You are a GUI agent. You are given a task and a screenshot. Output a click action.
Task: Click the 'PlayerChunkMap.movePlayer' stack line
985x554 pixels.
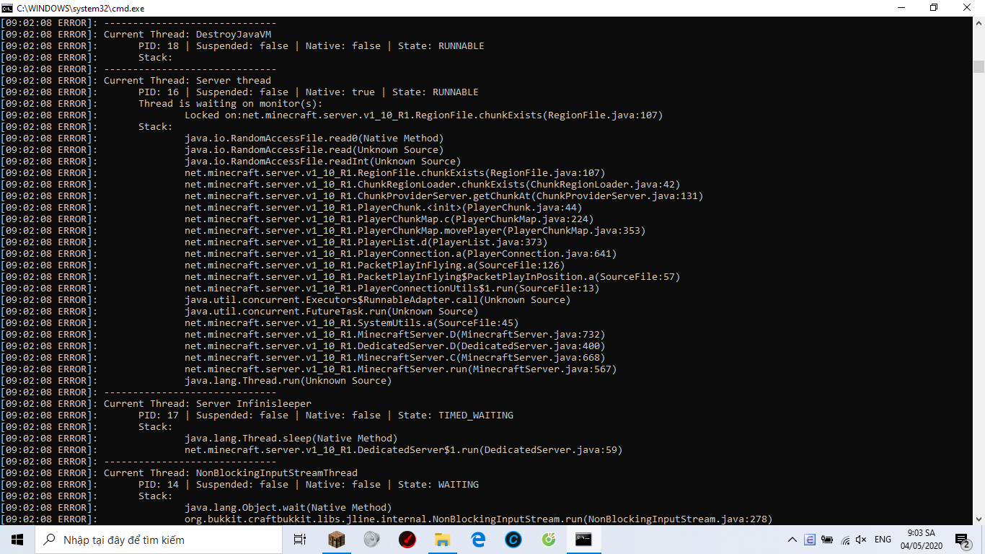tap(415, 230)
